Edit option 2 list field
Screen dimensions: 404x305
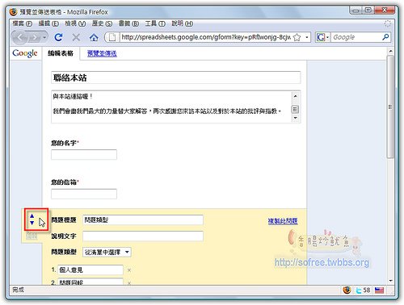(90, 282)
